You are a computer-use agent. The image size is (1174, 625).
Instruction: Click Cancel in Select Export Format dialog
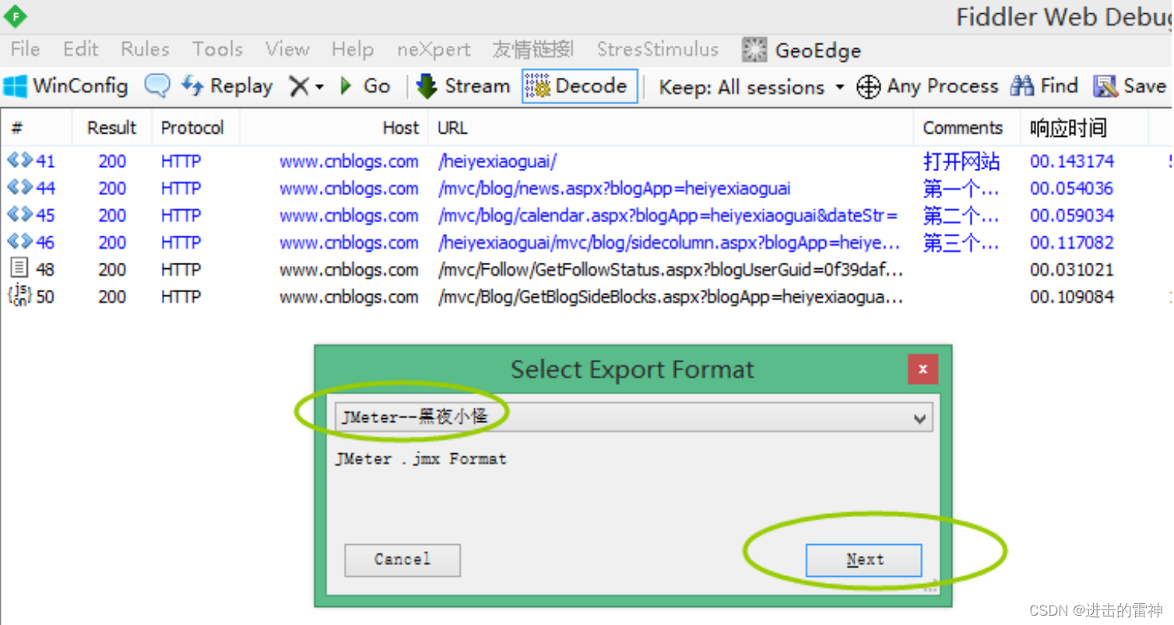(x=402, y=560)
